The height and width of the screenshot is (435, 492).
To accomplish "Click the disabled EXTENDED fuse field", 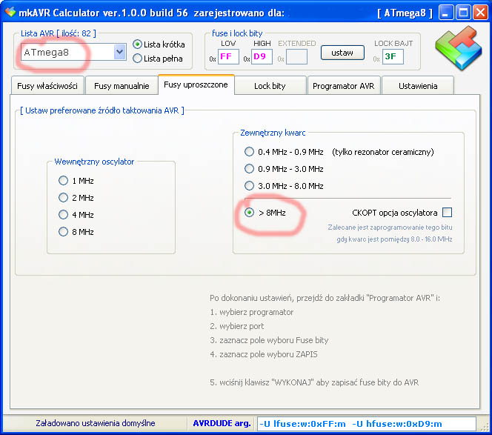I will 296,56.
